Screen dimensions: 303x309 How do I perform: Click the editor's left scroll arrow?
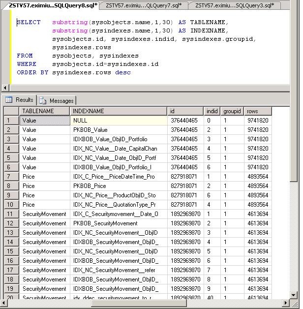[4, 88]
